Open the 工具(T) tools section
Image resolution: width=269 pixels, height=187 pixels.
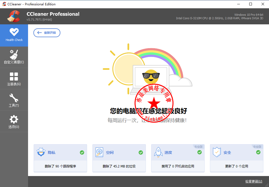[x=14, y=100]
